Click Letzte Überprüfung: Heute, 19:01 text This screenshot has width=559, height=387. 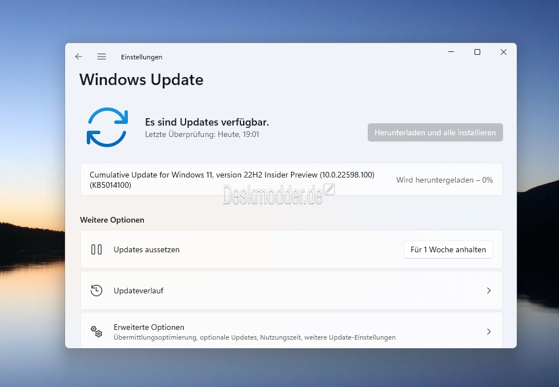(x=202, y=134)
